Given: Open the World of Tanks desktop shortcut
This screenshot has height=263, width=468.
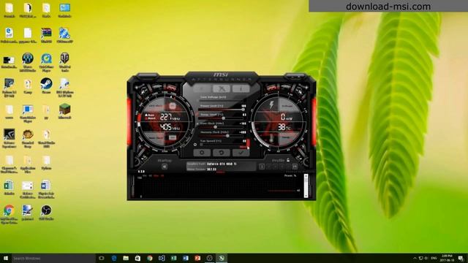Looking at the screenshot, I should 64,62.
